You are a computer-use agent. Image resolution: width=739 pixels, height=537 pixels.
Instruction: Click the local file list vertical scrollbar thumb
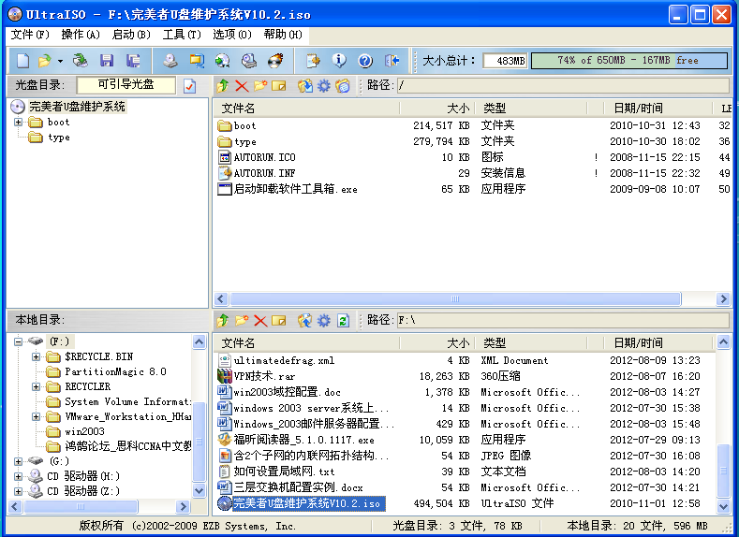(723, 471)
